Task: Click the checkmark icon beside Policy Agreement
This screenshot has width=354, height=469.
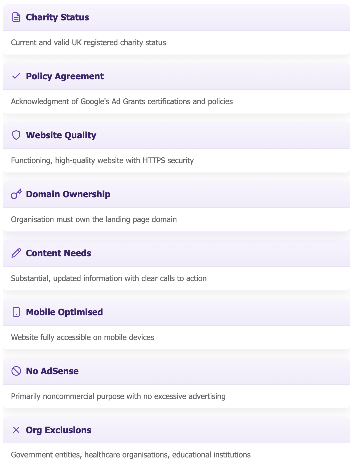Action: pyautogui.click(x=16, y=76)
